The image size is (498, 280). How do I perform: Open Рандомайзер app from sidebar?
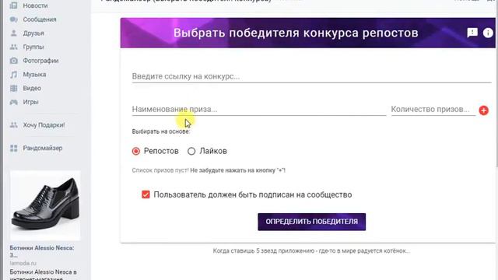click(x=43, y=149)
